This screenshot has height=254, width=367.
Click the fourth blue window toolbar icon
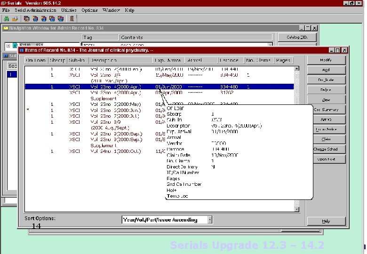point(52,19)
